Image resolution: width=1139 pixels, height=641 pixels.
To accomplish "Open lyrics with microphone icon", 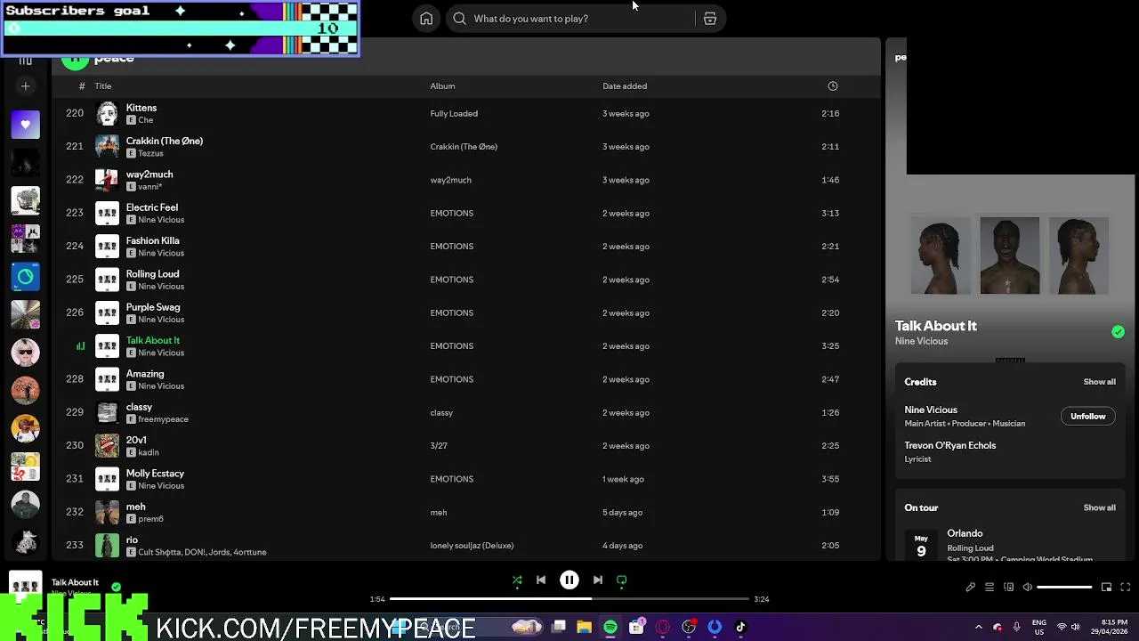I will (x=971, y=587).
